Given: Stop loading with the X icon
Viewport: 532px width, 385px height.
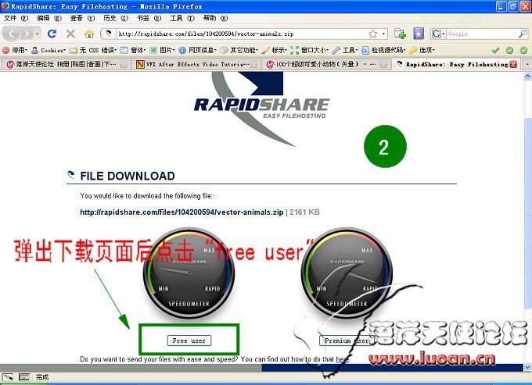Looking at the screenshot, I should click(x=70, y=34).
